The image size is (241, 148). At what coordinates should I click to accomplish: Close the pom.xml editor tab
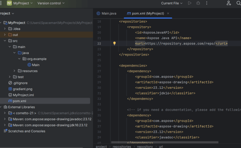coord(168,13)
